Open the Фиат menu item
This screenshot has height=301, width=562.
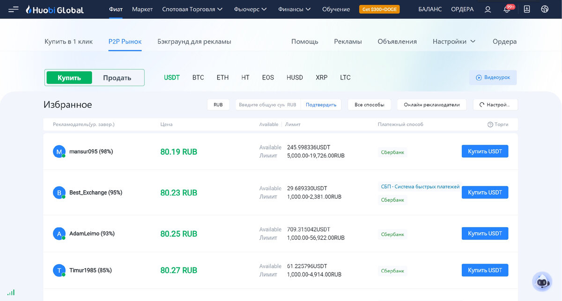pyautogui.click(x=116, y=9)
